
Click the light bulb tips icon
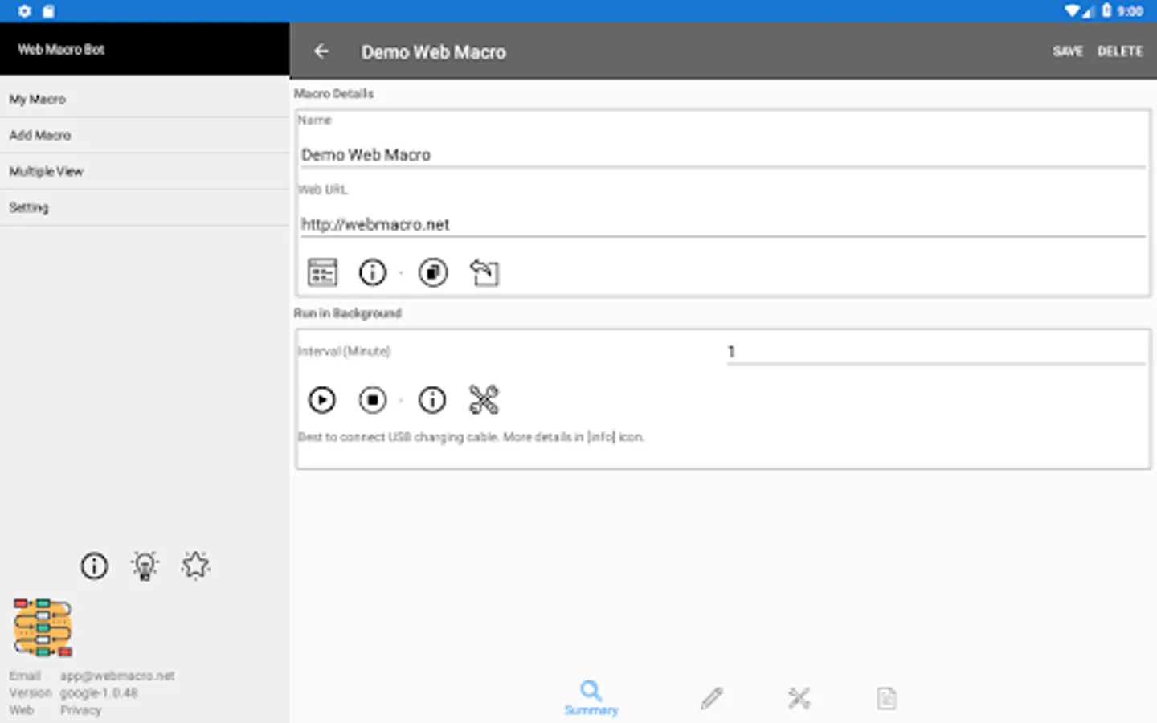(x=145, y=566)
